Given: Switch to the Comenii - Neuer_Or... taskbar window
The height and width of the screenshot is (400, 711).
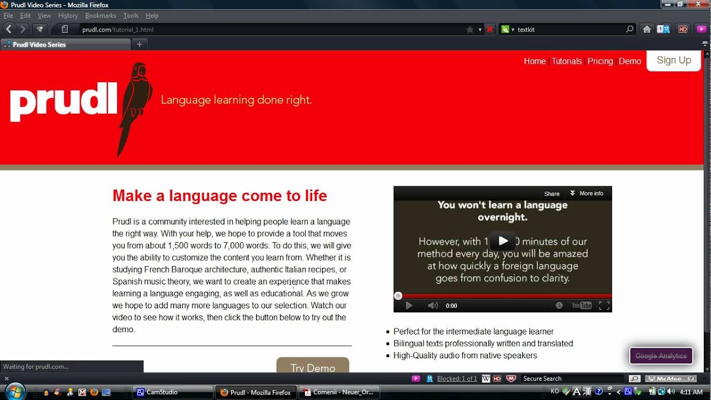Looking at the screenshot, I should (x=339, y=392).
